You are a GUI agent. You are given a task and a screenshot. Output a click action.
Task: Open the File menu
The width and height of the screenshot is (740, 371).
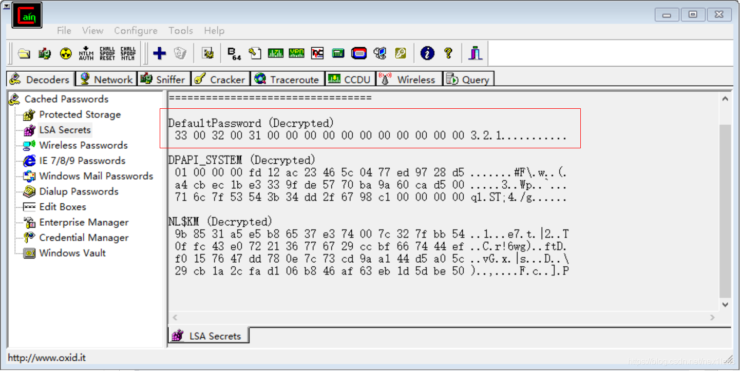coord(64,31)
